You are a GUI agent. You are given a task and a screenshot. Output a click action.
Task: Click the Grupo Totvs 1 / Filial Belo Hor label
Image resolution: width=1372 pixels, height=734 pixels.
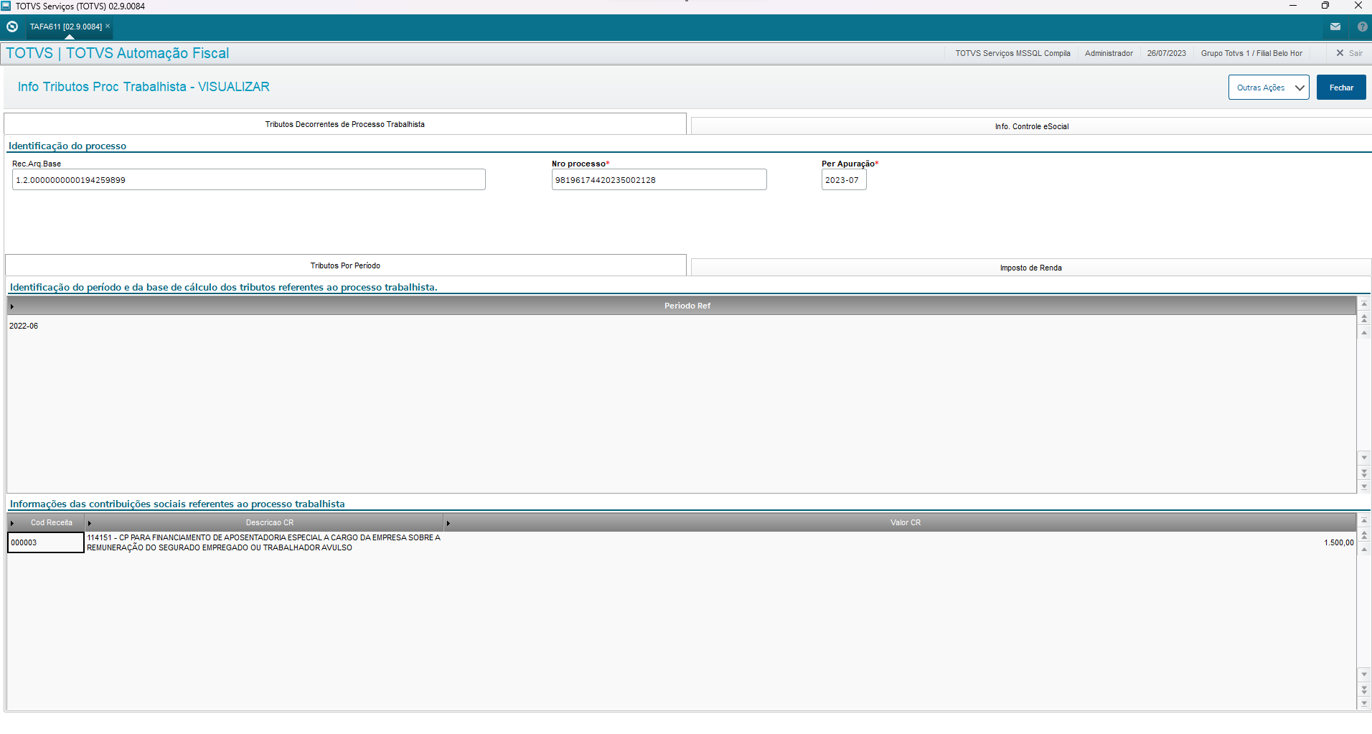(1251, 53)
